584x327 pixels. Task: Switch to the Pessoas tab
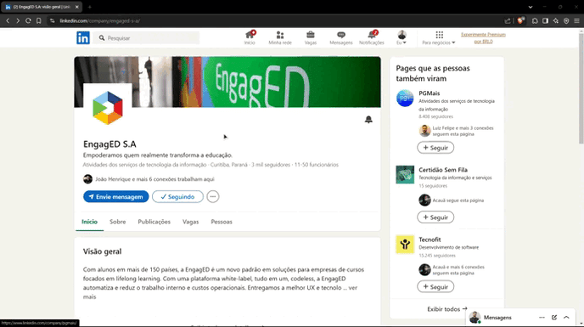coord(222,222)
